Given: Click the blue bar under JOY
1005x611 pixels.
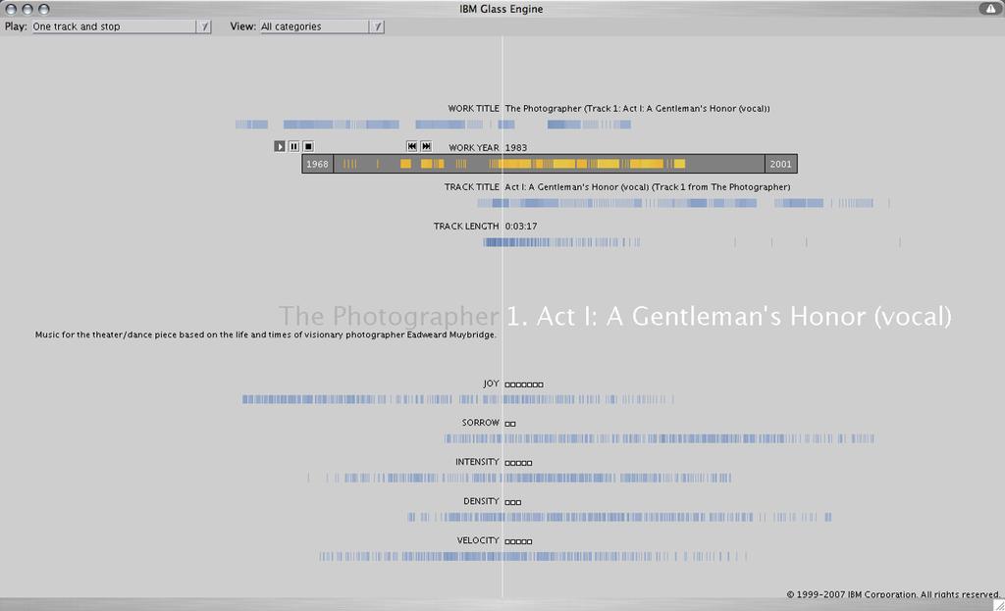Looking at the screenshot, I should point(457,399).
